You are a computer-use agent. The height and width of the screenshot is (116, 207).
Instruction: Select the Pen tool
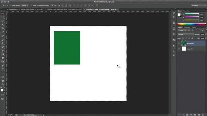click(3, 66)
